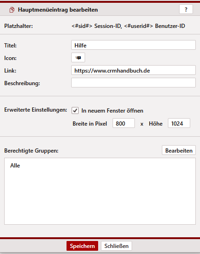Save changes with the Speichern button
The height and width of the screenshot is (254, 200).
82,246
